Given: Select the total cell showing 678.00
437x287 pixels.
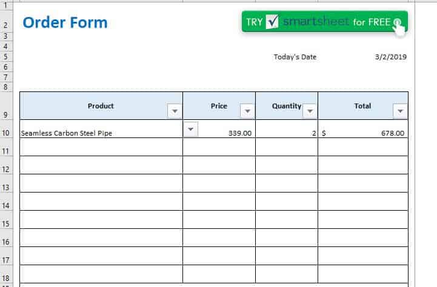Looking at the screenshot, I should coord(364,133).
